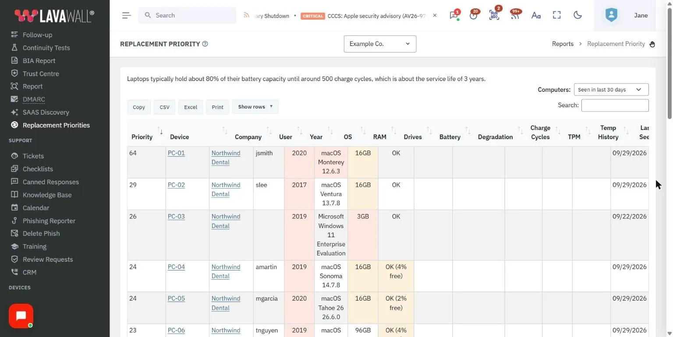Go to the Reports breadcrumb link
This screenshot has width=673, height=337.
563,44
